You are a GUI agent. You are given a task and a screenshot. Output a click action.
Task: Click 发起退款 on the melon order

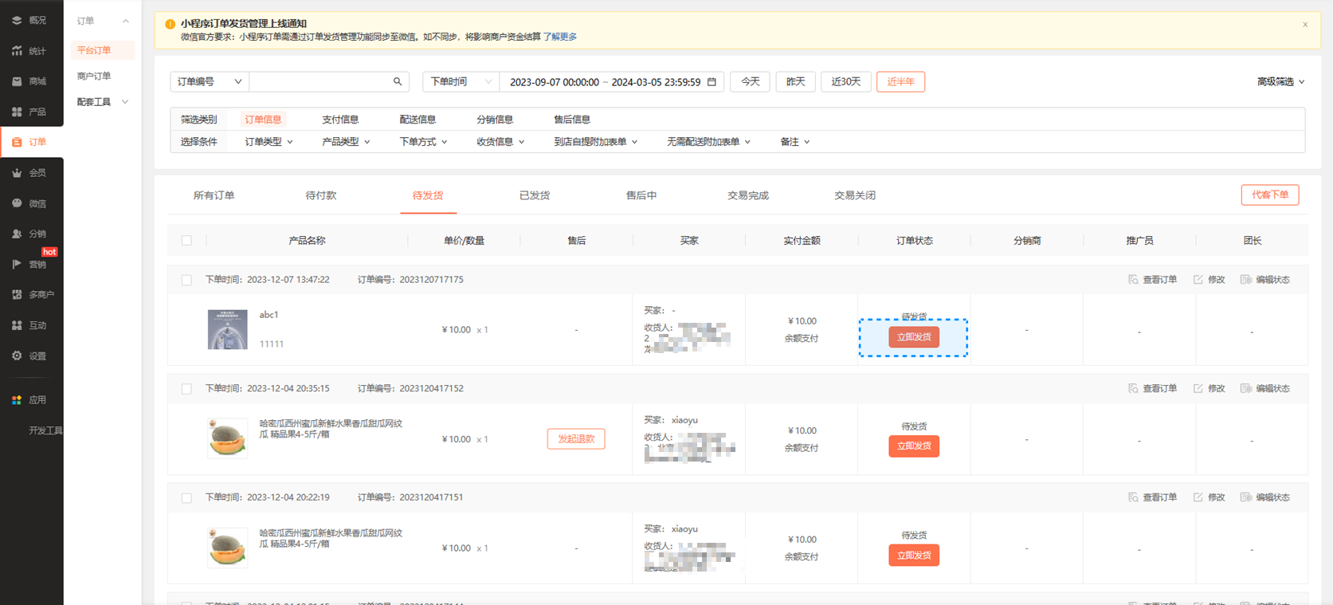tap(575, 439)
